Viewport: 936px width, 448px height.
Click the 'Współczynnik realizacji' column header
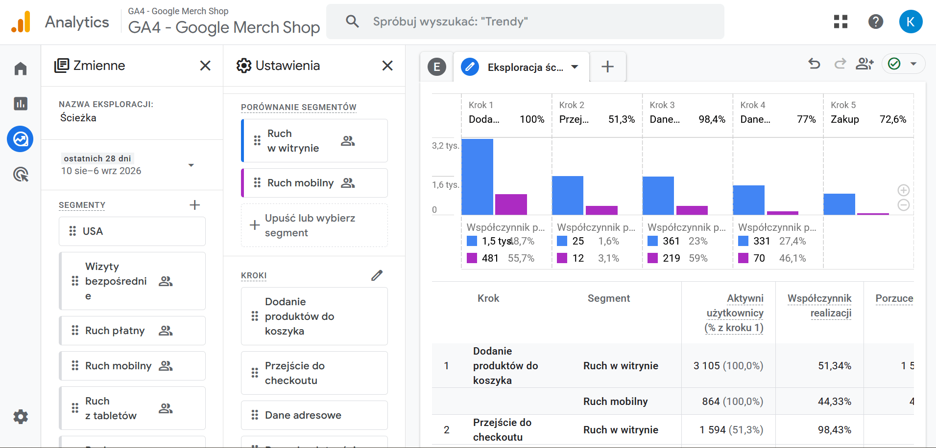point(819,306)
